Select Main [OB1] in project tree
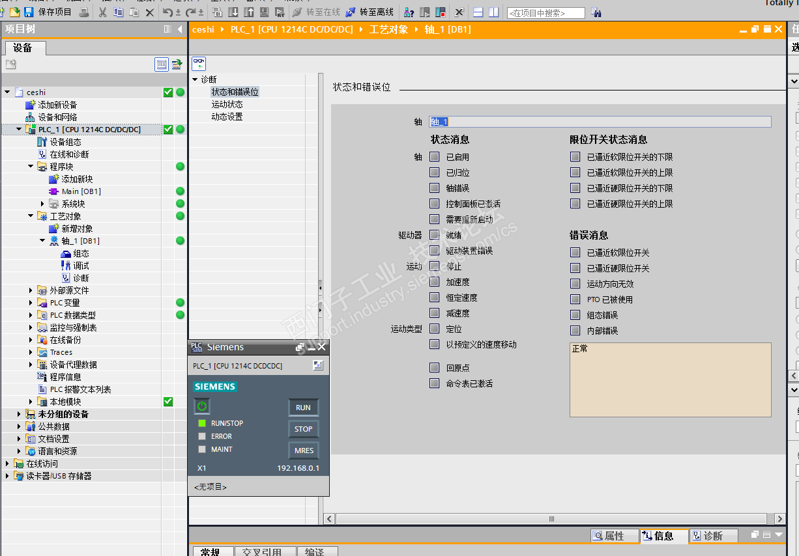 tap(81, 191)
